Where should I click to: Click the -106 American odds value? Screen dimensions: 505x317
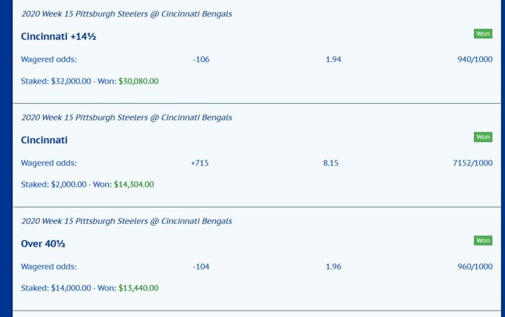[x=201, y=60]
